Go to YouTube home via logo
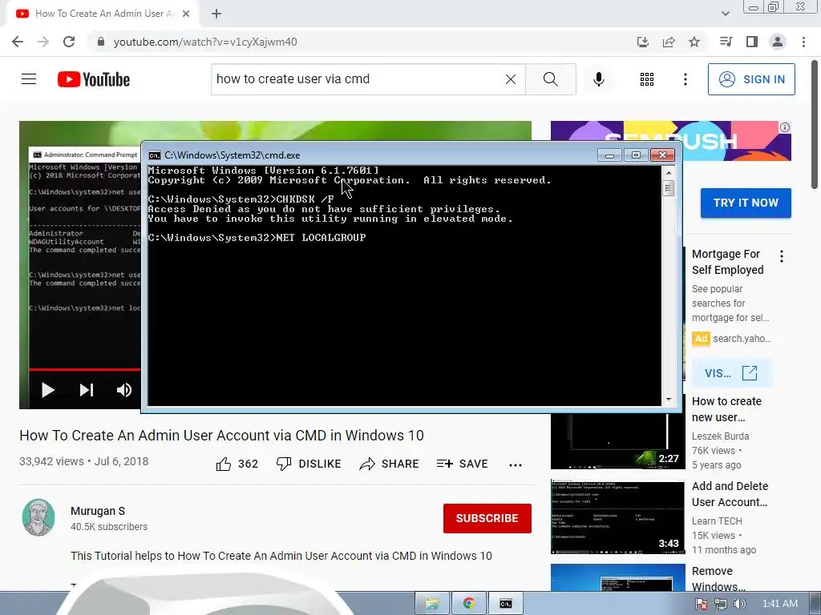Image resolution: width=821 pixels, height=615 pixels. (94, 79)
